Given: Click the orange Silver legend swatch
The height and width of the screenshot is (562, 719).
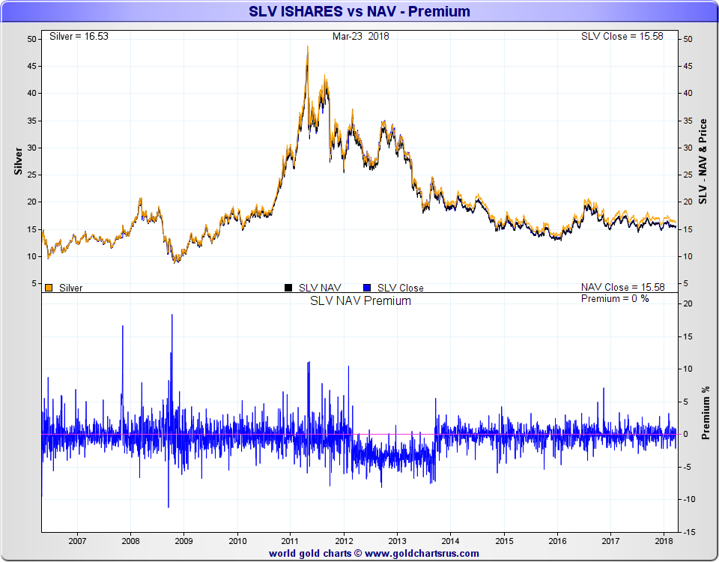Looking at the screenshot, I should pyautogui.click(x=49, y=288).
